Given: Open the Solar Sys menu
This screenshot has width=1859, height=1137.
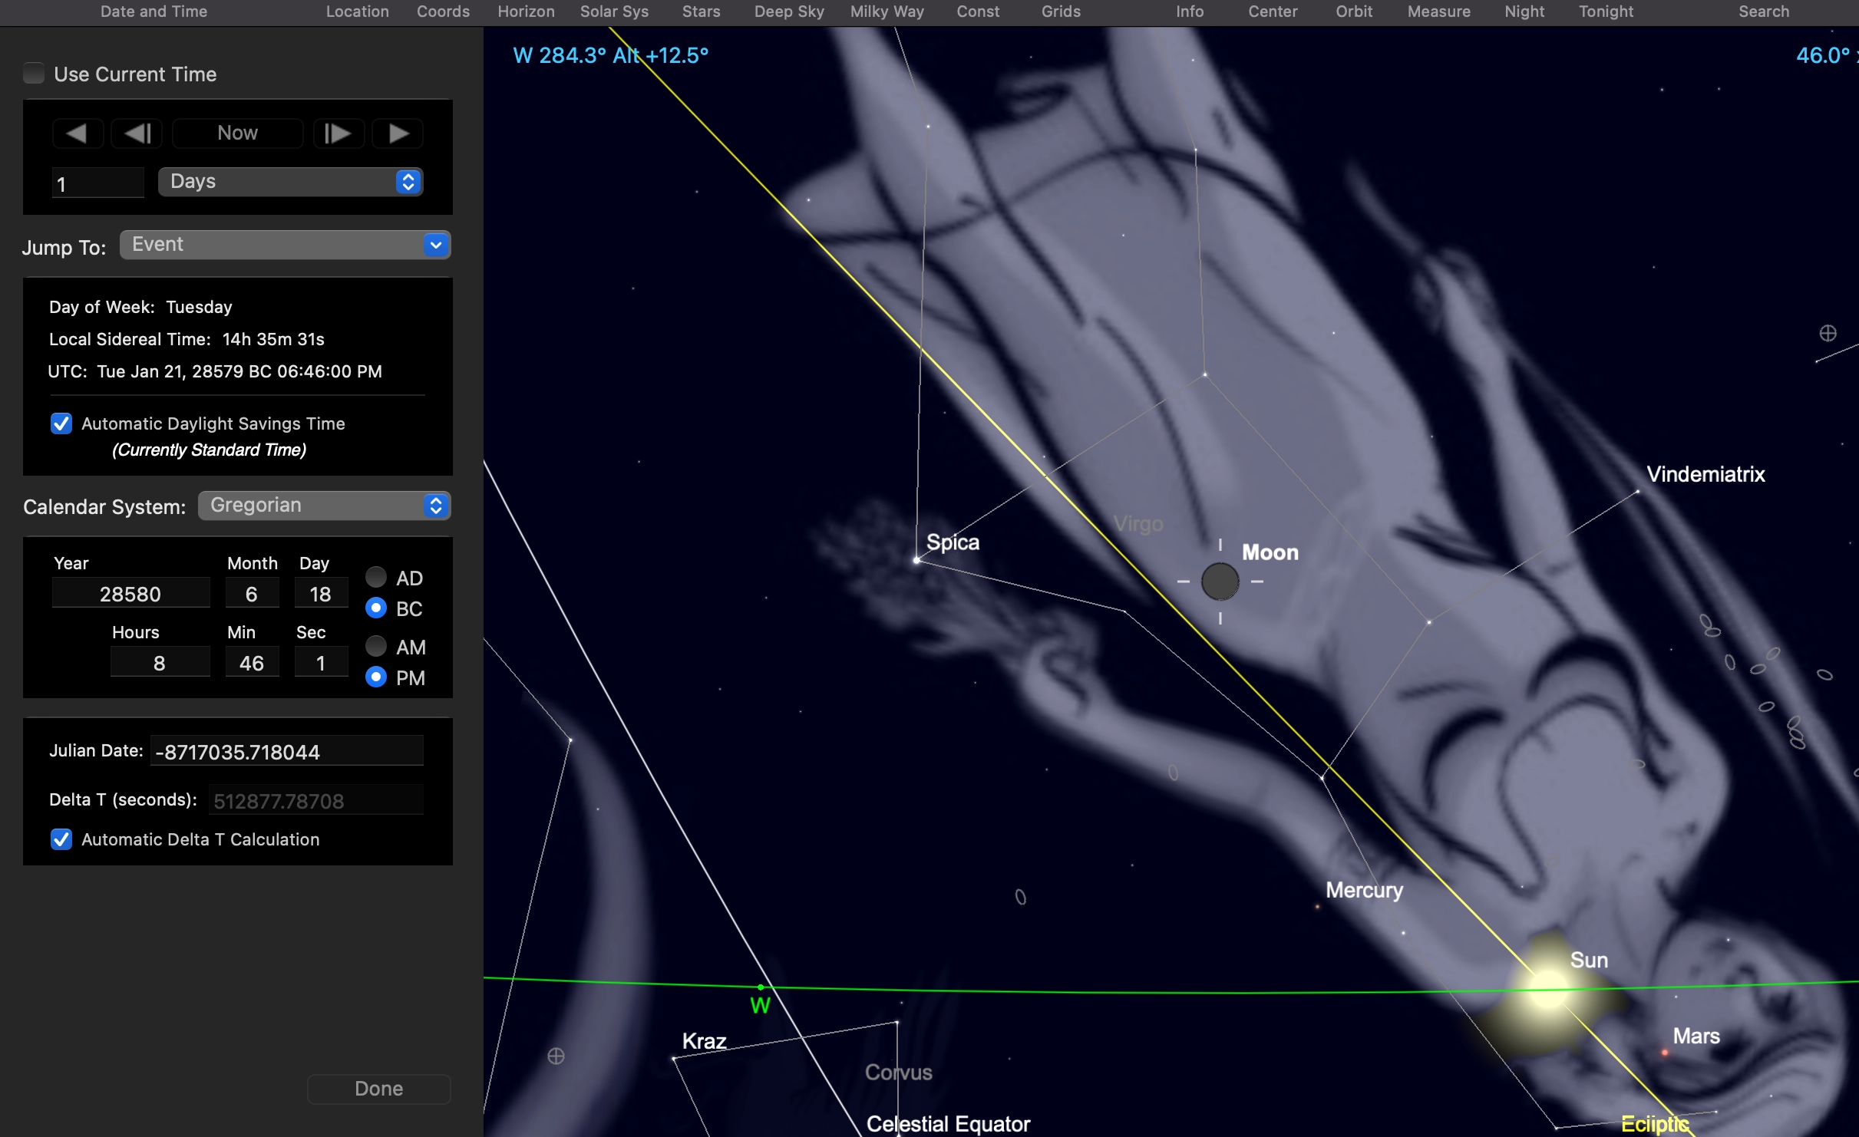Looking at the screenshot, I should (614, 12).
